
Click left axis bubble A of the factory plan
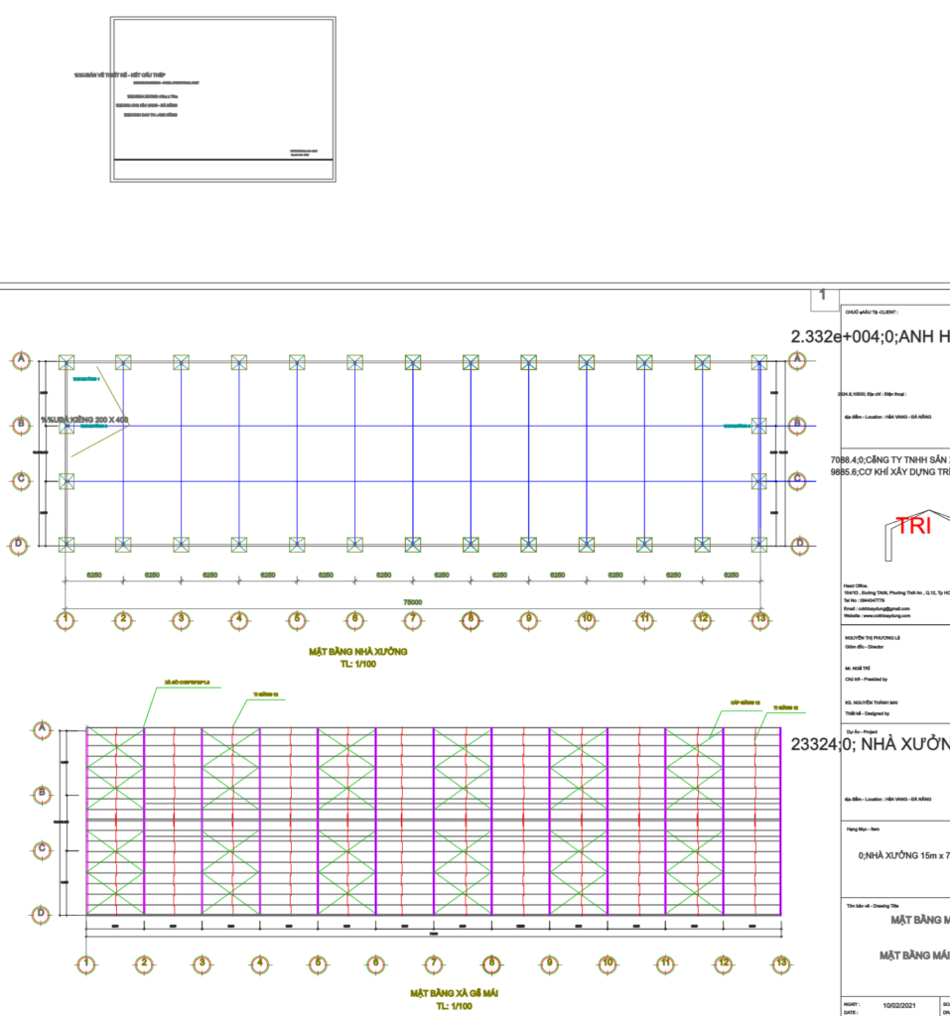click(x=22, y=360)
